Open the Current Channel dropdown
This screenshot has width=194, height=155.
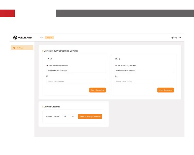click(x=69, y=116)
